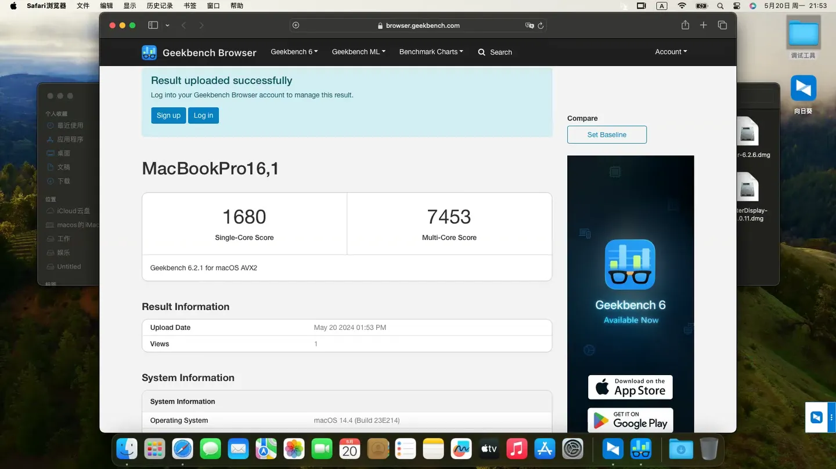Open the Account dropdown menu
836x469 pixels.
click(671, 52)
